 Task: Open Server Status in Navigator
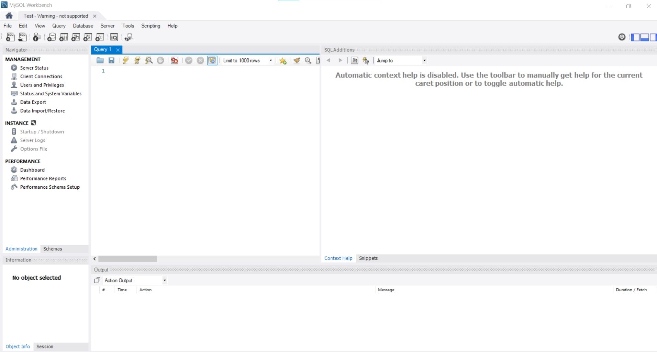tap(34, 68)
